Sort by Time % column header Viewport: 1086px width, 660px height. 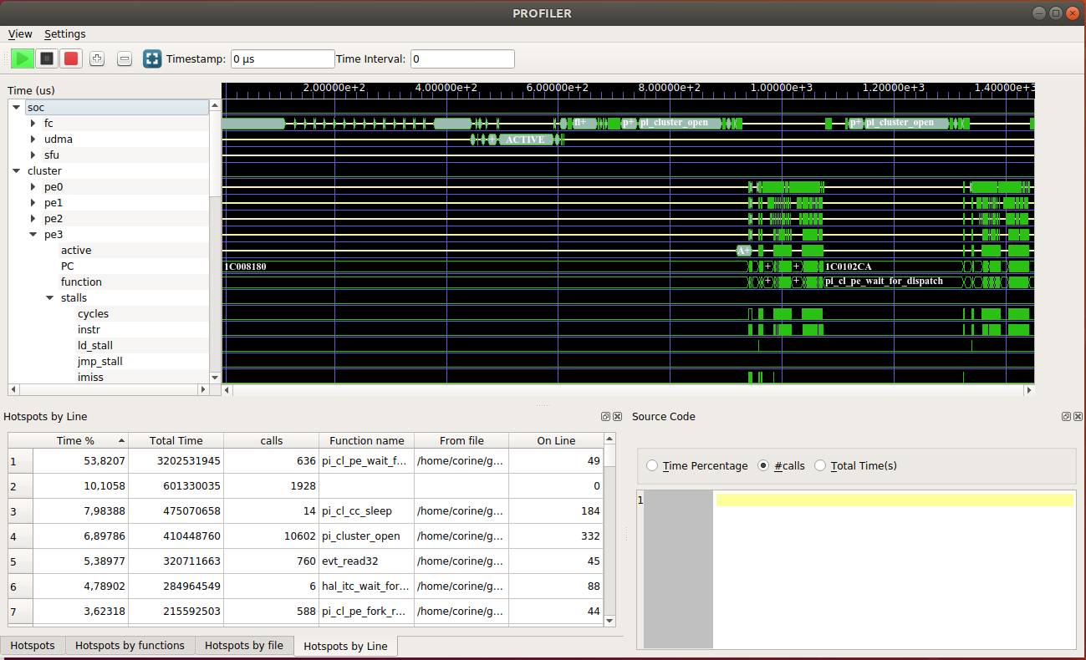80,440
